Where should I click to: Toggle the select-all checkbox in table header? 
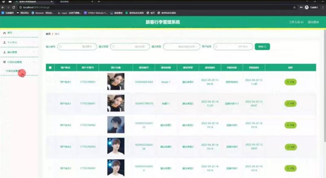click(50, 68)
